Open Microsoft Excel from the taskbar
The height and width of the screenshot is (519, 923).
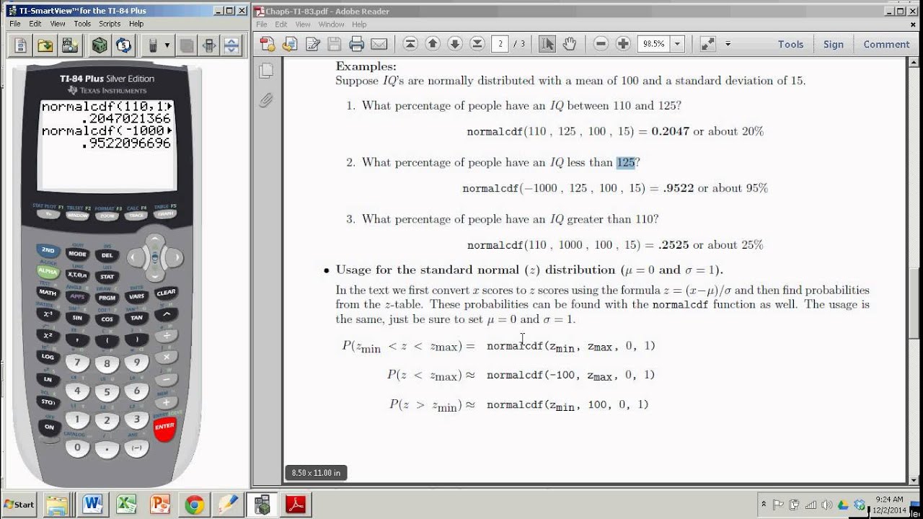(126, 505)
